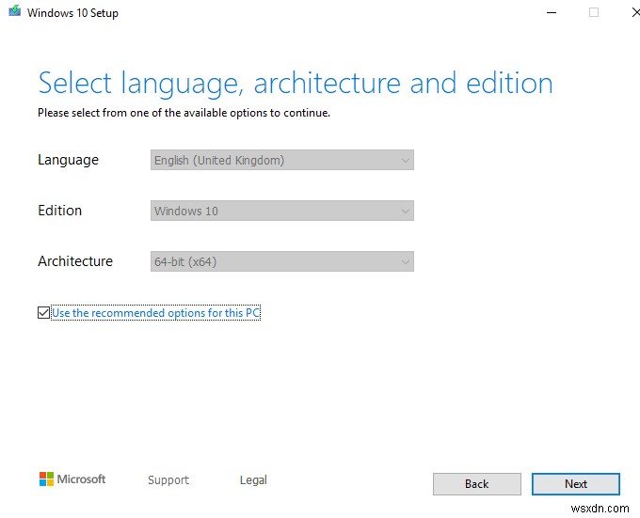Click the 'Select language, architecture and edition' heading
The height and width of the screenshot is (518, 640).
pyautogui.click(x=296, y=84)
